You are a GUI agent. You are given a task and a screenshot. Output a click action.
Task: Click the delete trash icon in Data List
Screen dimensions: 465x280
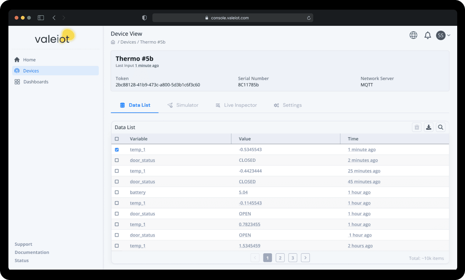tap(417, 127)
